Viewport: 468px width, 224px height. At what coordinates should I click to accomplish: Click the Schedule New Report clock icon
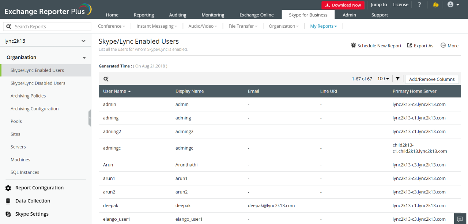pyautogui.click(x=353, y=46)
